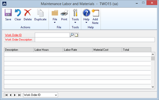This screenshot has width=159, height=100.
Task: Click the Work Order ID link label
Action: [14, 35]
